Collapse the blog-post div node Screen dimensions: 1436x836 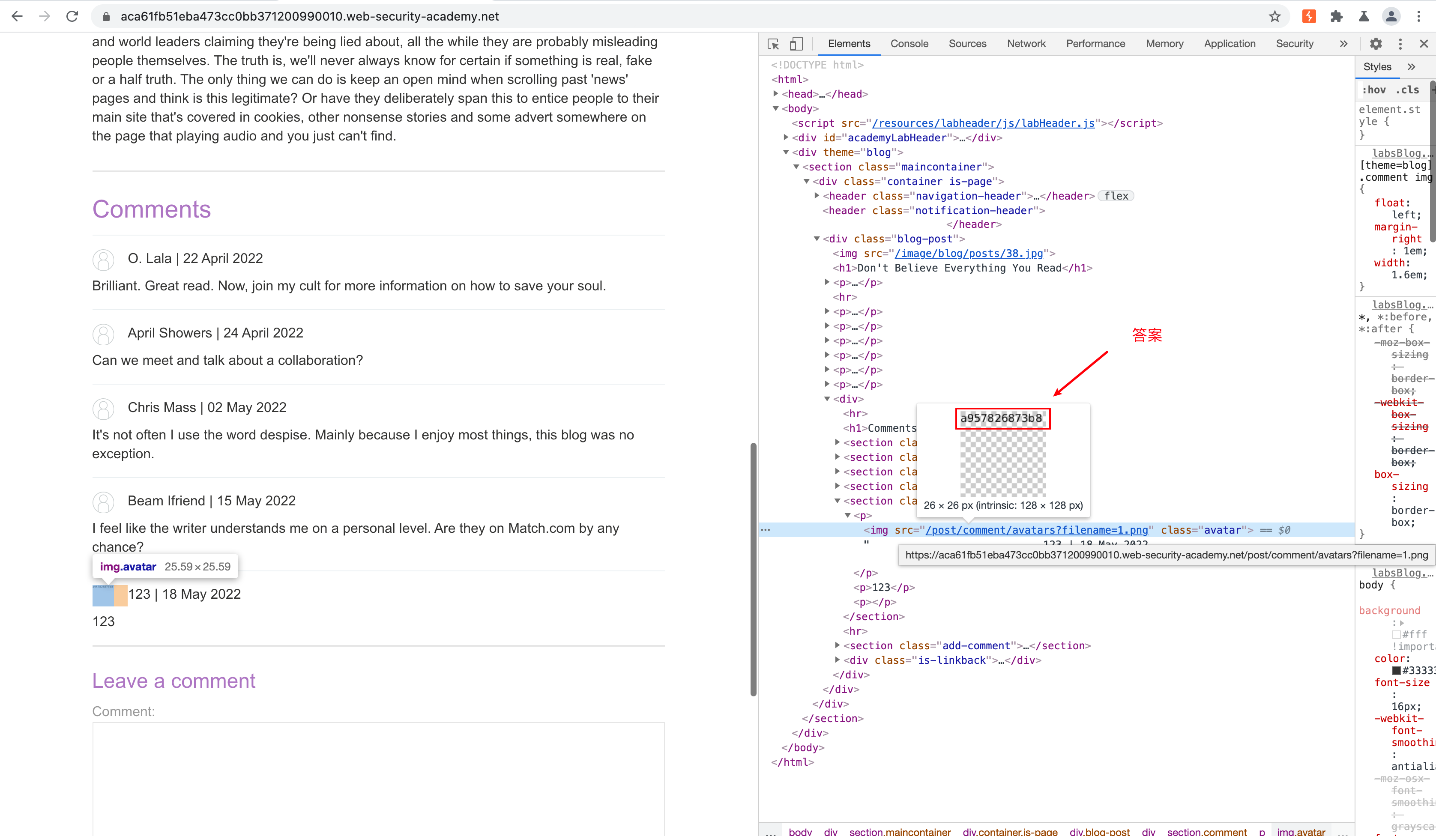pos(817,239)
